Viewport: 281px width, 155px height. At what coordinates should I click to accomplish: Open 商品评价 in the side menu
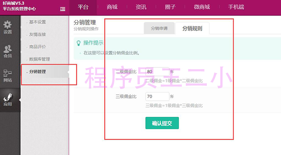click(37, 47)
